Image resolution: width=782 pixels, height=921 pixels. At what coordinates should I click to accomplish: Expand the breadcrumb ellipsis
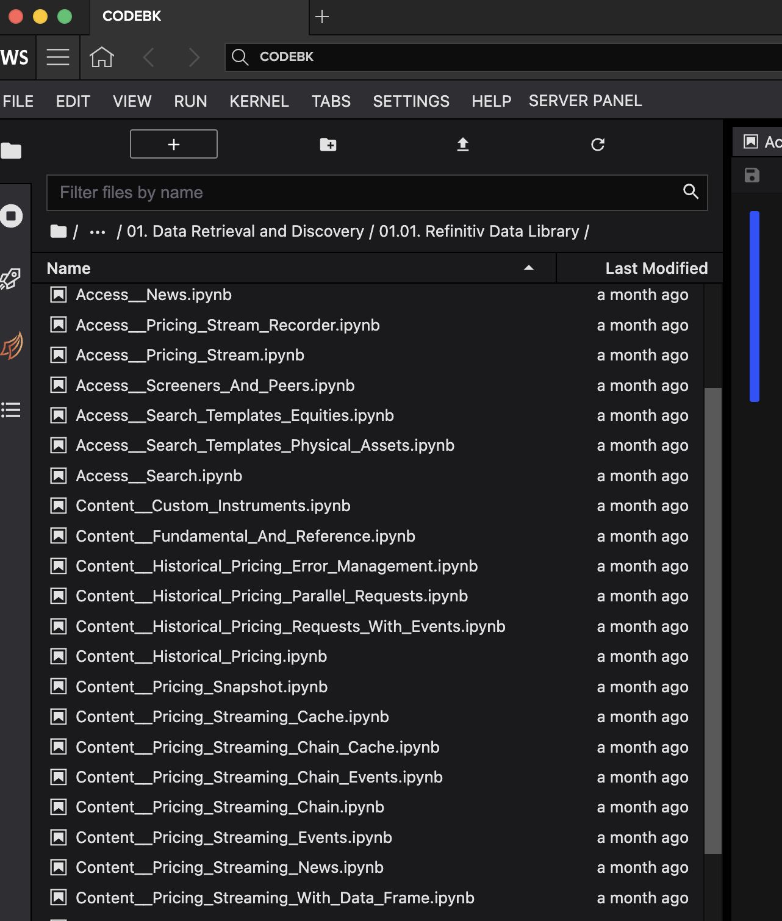(x=98, y=232)
